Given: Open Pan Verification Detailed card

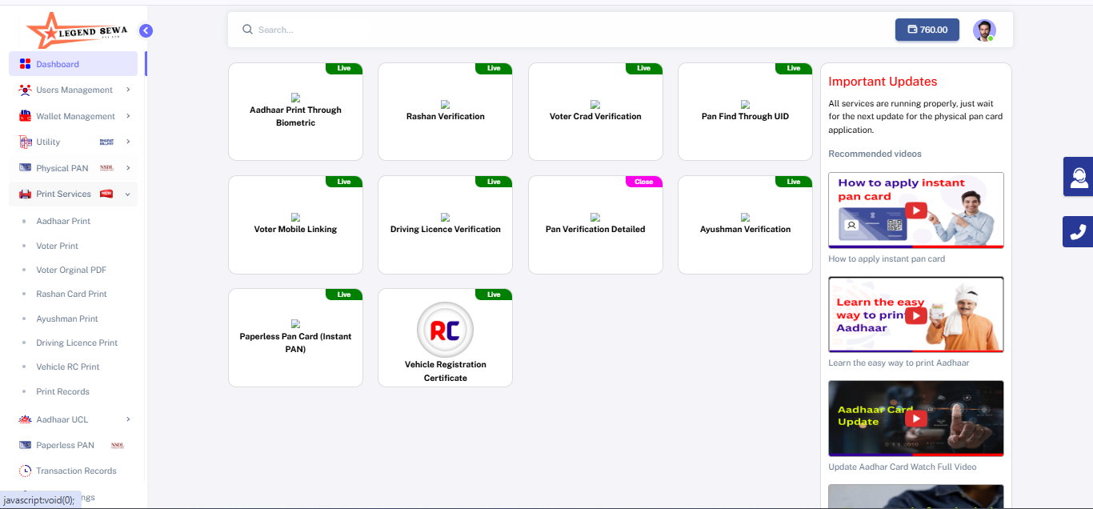Looking at the screenshot, I should click(x=595, y=225).
